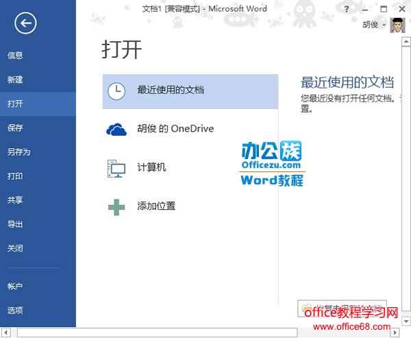Click the vertical scrollbar down arrow
The image size is (411, 338).
(x=406, y=322)
